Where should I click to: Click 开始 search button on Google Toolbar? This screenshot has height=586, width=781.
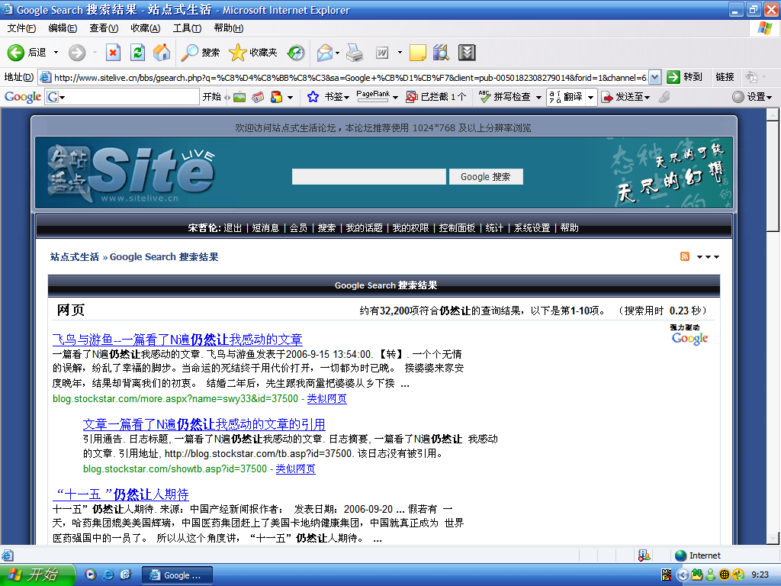[x=212, y=97]
